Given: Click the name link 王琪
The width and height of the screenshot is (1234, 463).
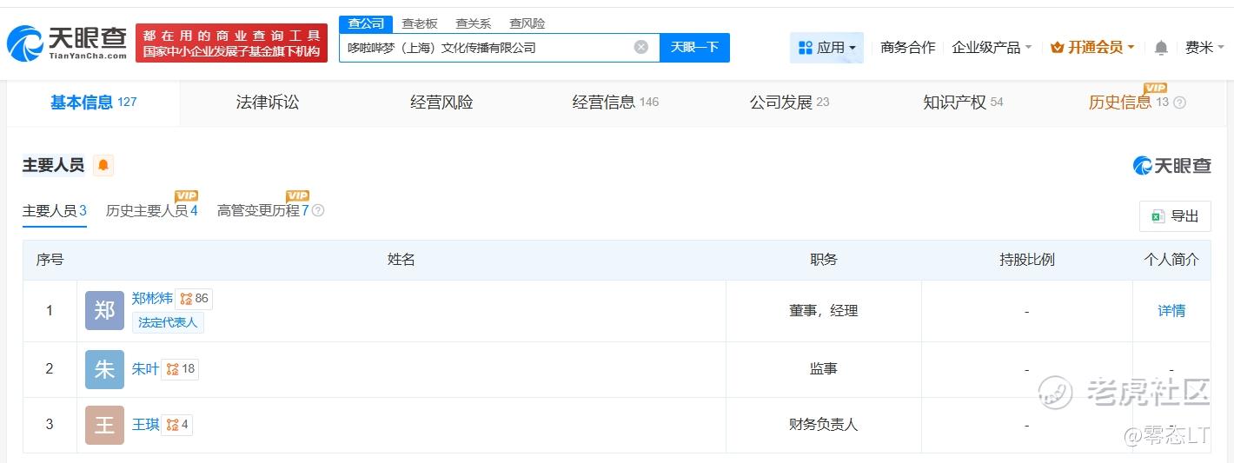Looking at the screenshot, I should [x=145, y=425].
